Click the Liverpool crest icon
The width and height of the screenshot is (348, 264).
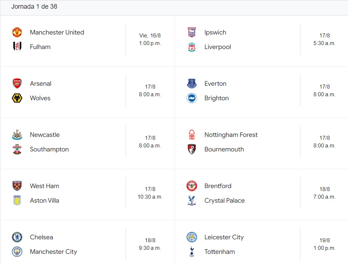192,47
